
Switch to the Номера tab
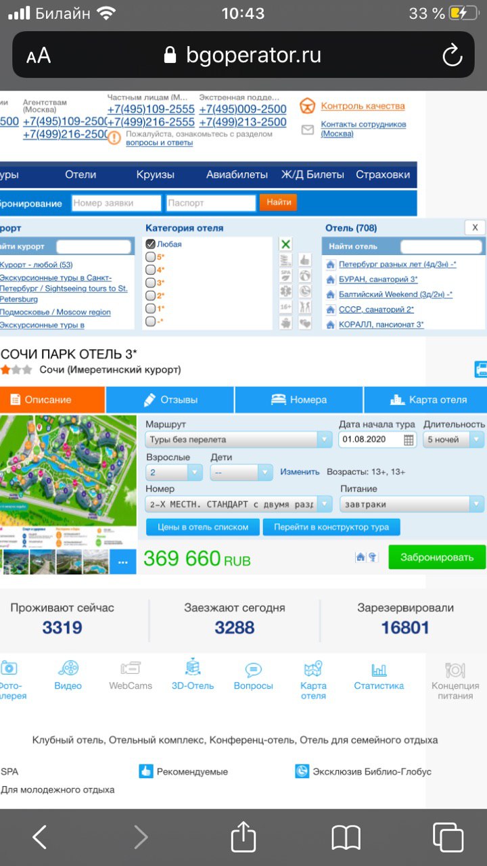point(299,400)
